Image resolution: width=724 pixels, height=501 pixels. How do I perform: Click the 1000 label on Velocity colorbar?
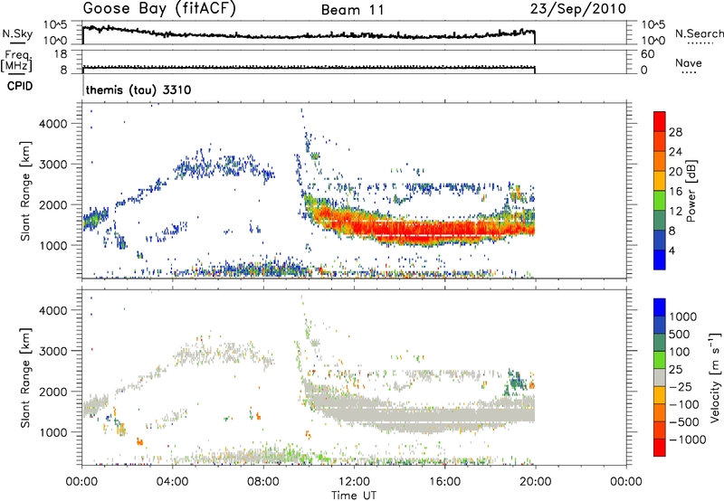pos(683,317)
